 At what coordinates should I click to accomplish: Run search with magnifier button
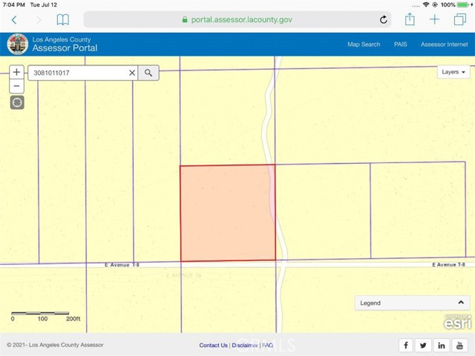point(148,73)
